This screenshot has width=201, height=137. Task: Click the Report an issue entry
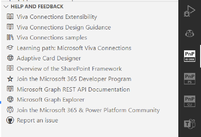[x=37, y=120]
